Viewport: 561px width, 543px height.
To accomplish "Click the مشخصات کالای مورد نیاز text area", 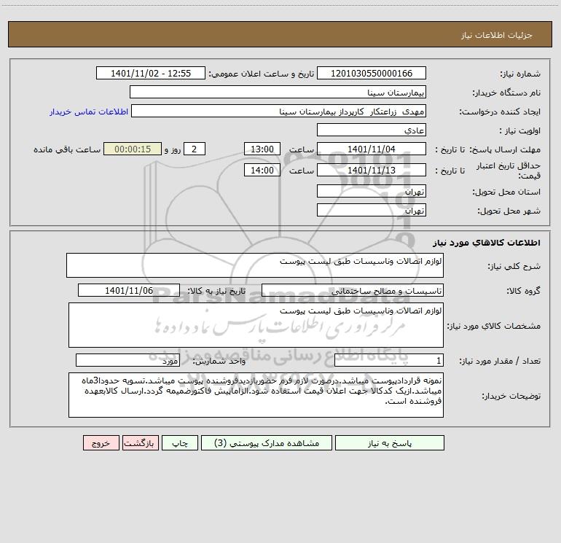I will point(256,325).
